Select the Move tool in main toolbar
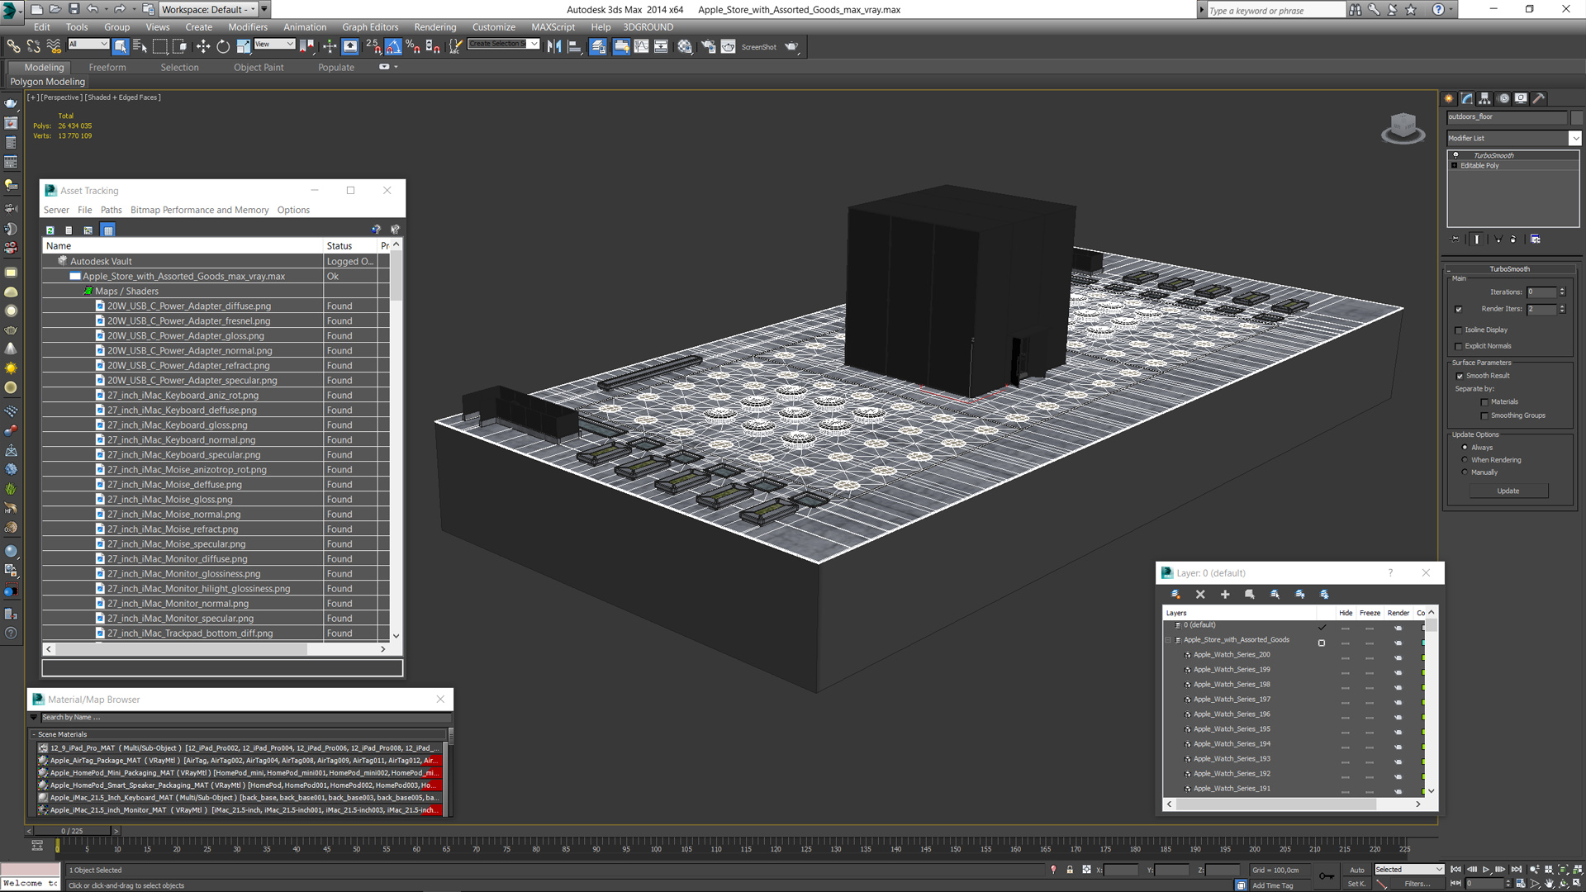The width and height of the screenshot is (1586, 892). coord(203,46)
